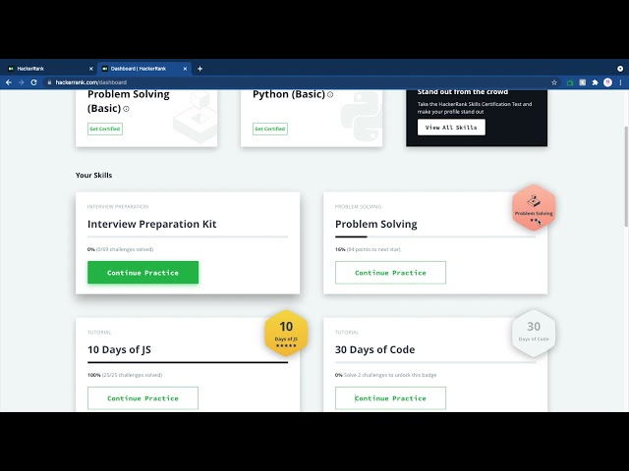The image size is (629, 471).
Task: Click the 30 Days of Code progress bar
Action: coord(435,362)
